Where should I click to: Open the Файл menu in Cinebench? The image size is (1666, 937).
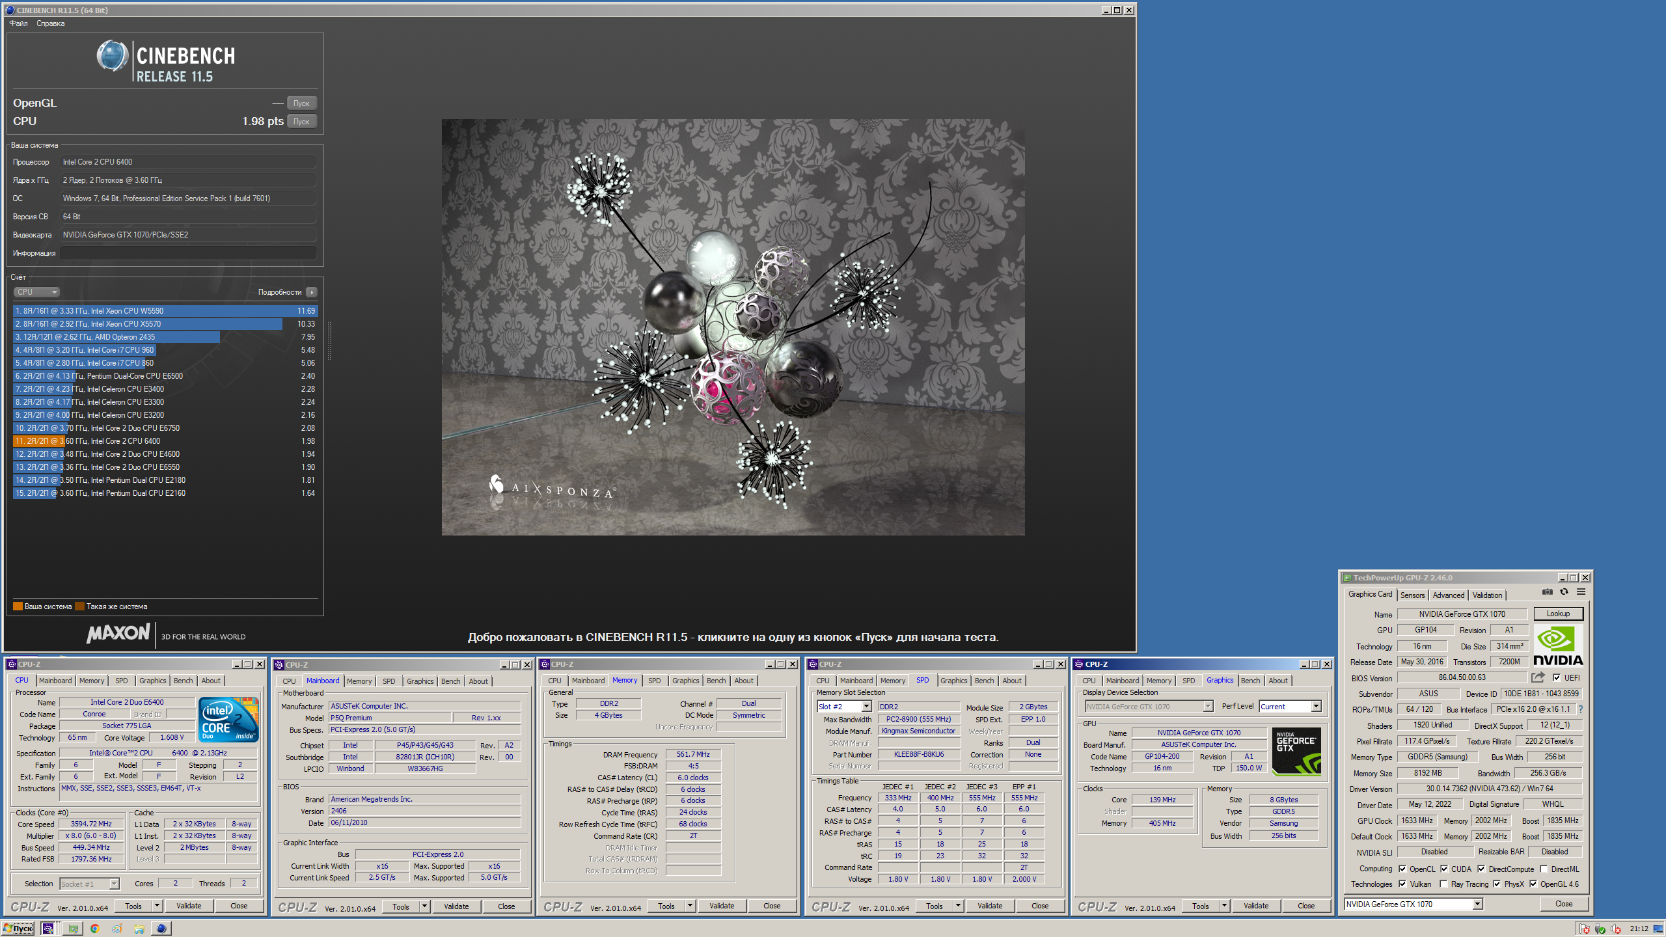point(19,23)
